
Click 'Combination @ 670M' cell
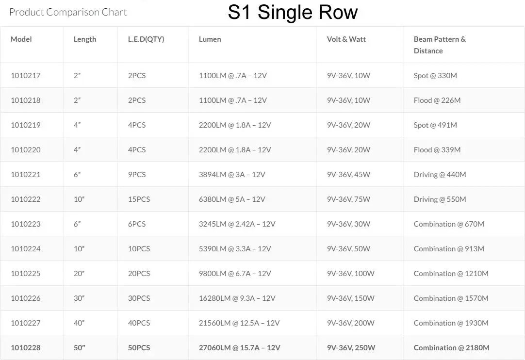(x=449, y=224)
